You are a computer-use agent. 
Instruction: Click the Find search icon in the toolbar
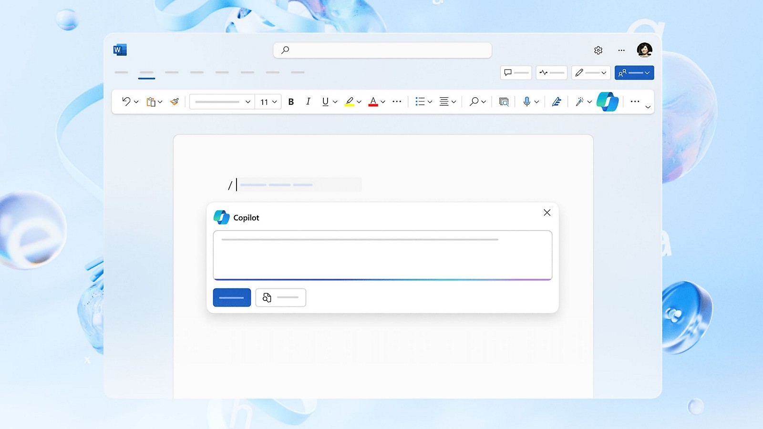click(474, 102)
